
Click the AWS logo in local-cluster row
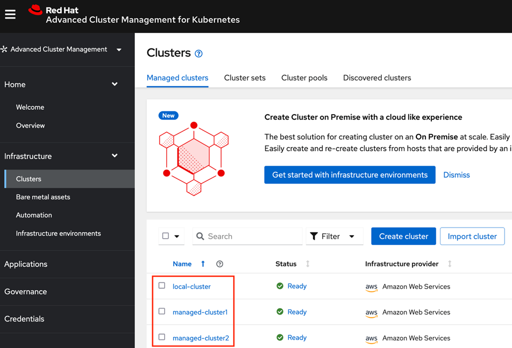coord(371,287)
